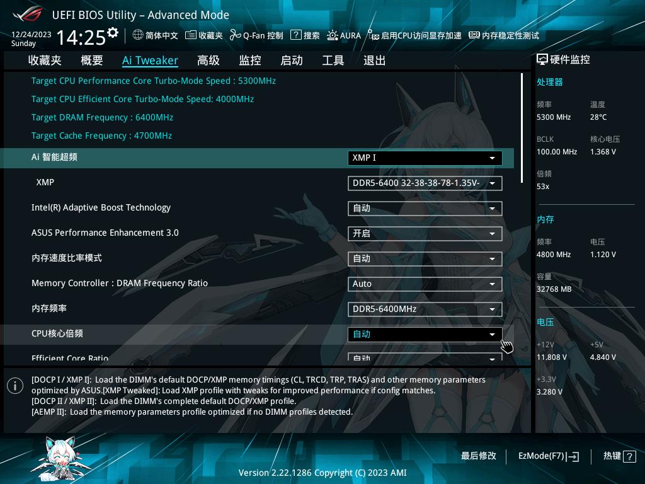645x484 pixels.
Task: Click the 1.368 V core voltage value
Action: (x=603, y=152)
